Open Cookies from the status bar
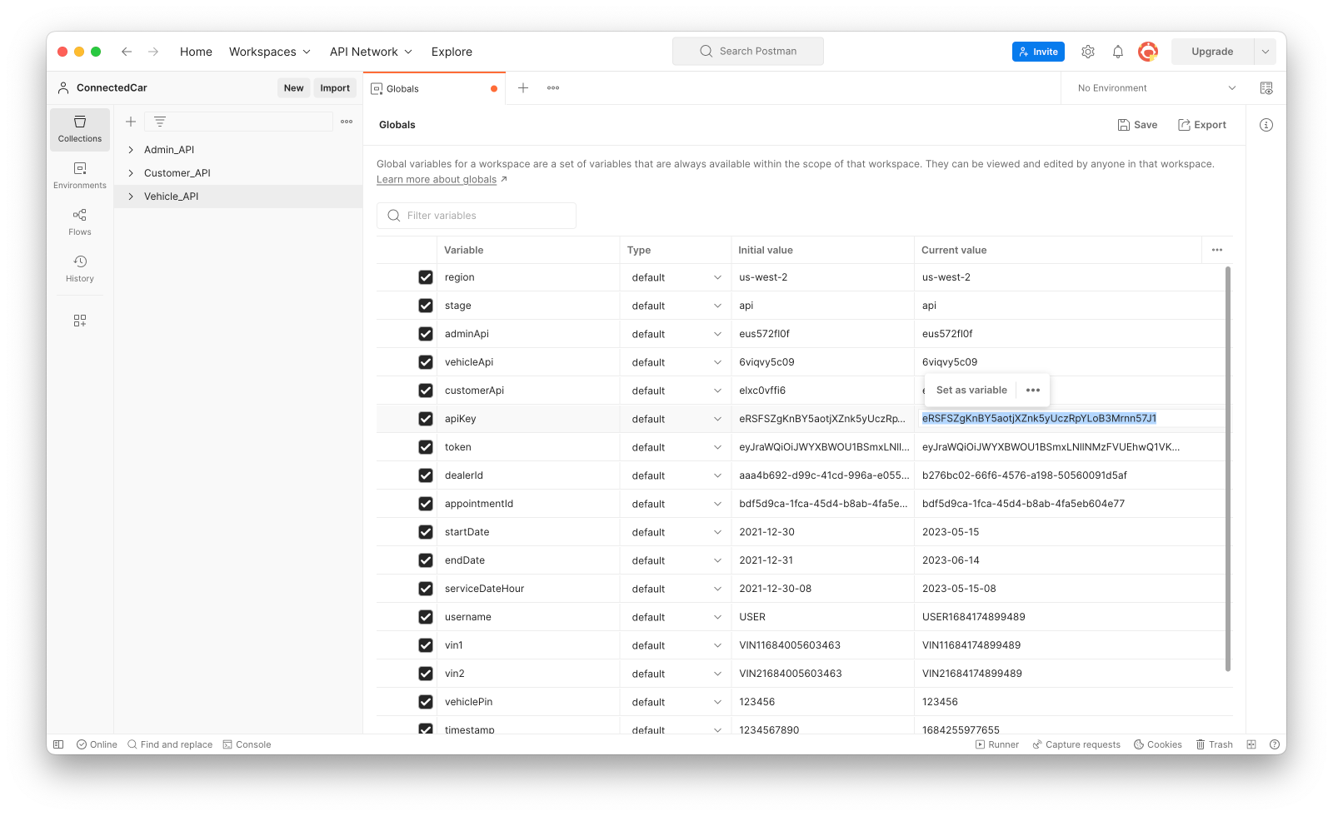The height and width of the screenshot is (816, 1333). [1158, 744]
